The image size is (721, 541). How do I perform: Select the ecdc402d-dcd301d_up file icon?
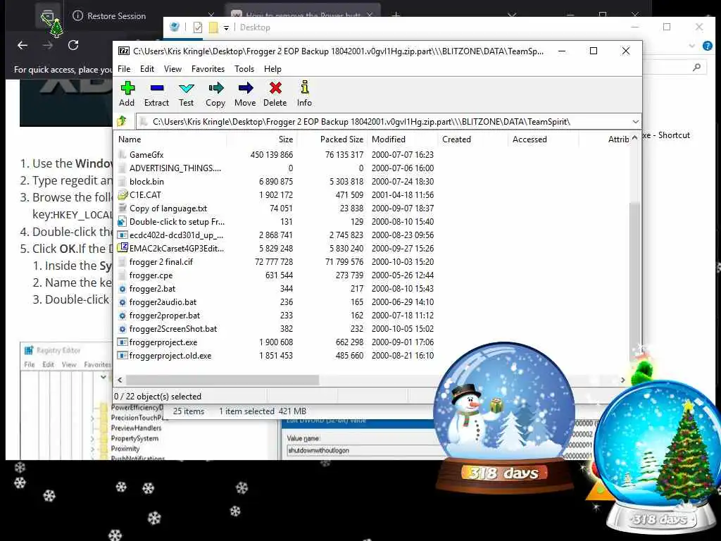click(123, 235)
